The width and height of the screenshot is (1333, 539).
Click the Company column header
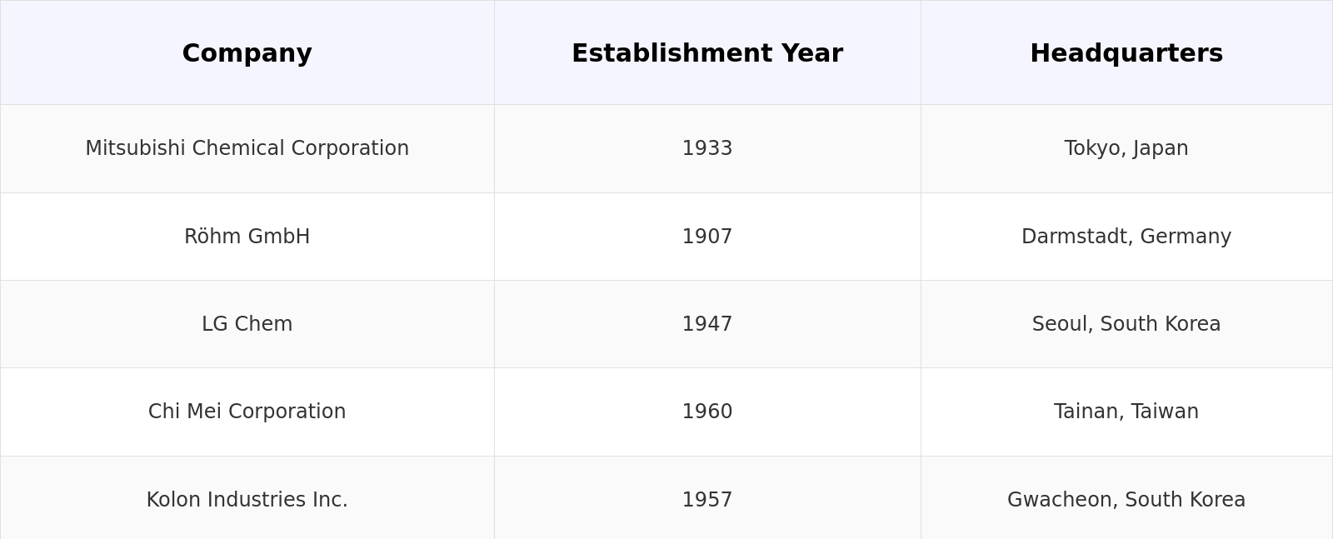pos(247,53)
